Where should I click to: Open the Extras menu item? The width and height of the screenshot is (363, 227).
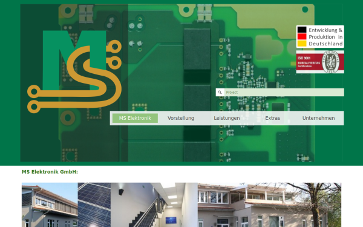click(272, 118)
